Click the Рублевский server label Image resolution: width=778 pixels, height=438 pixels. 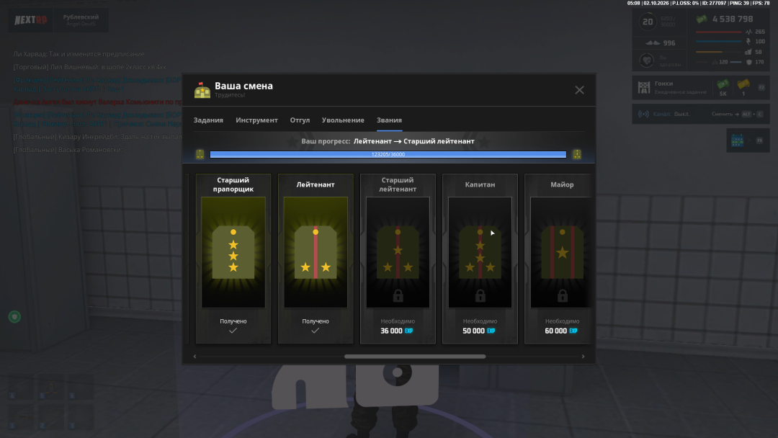[x=81, y=17]
